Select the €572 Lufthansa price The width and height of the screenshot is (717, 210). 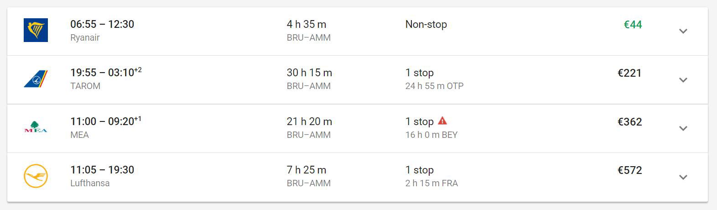pyautogui.click(x=629, y=170)
